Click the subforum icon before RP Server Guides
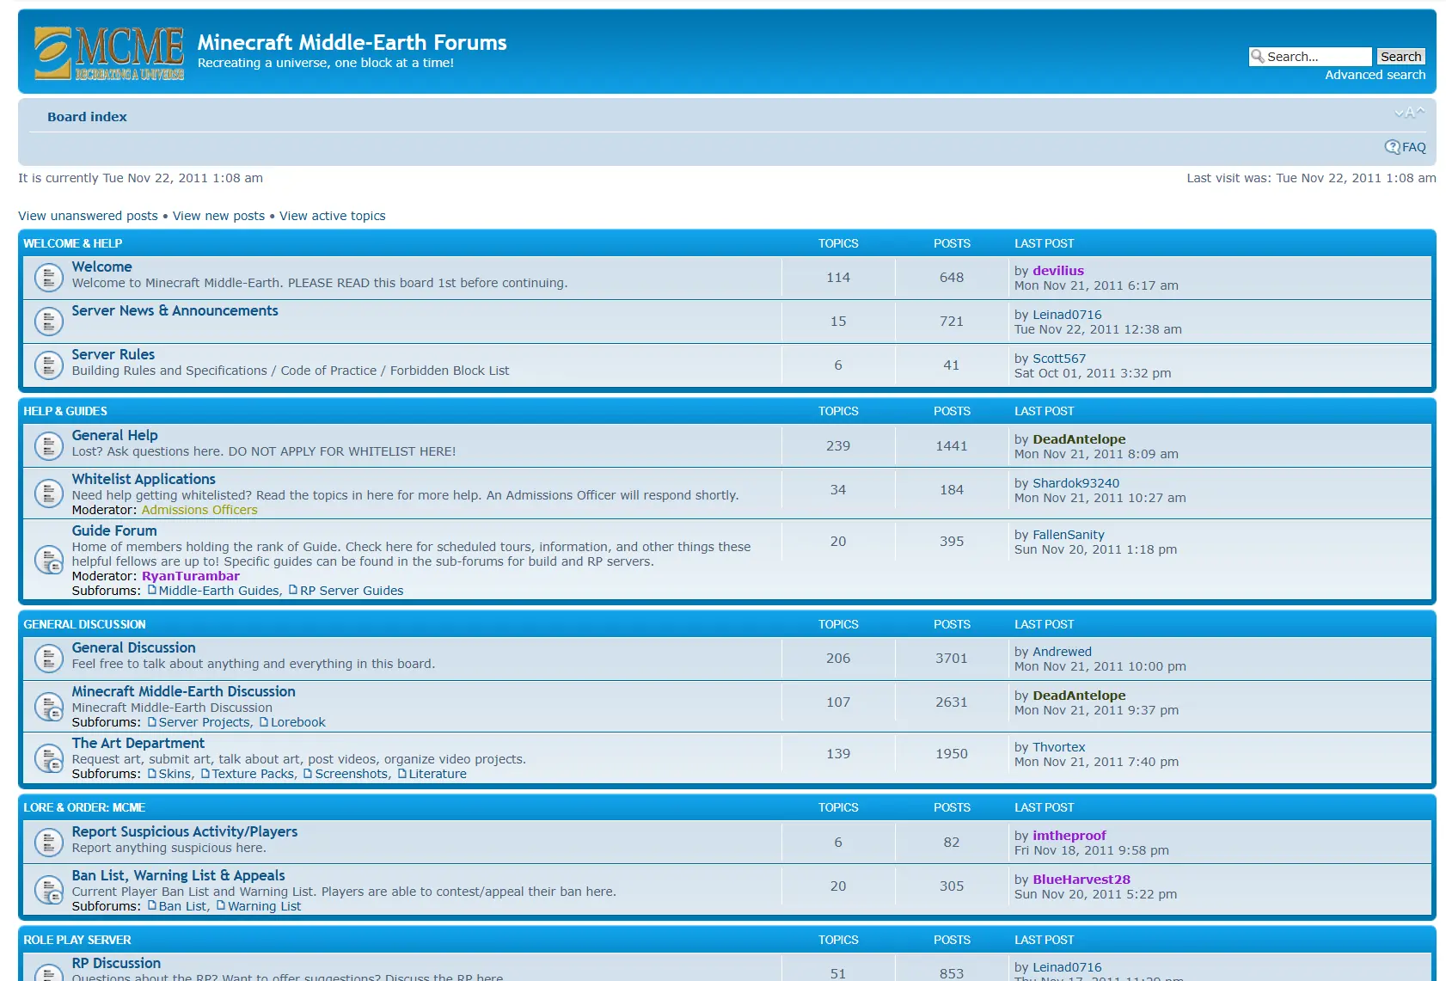 click(293, 590)
